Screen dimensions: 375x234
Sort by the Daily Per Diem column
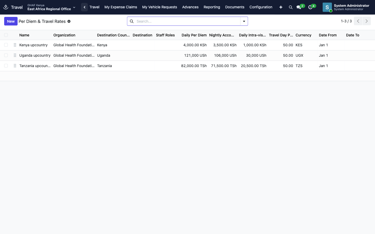click(194, 35)
